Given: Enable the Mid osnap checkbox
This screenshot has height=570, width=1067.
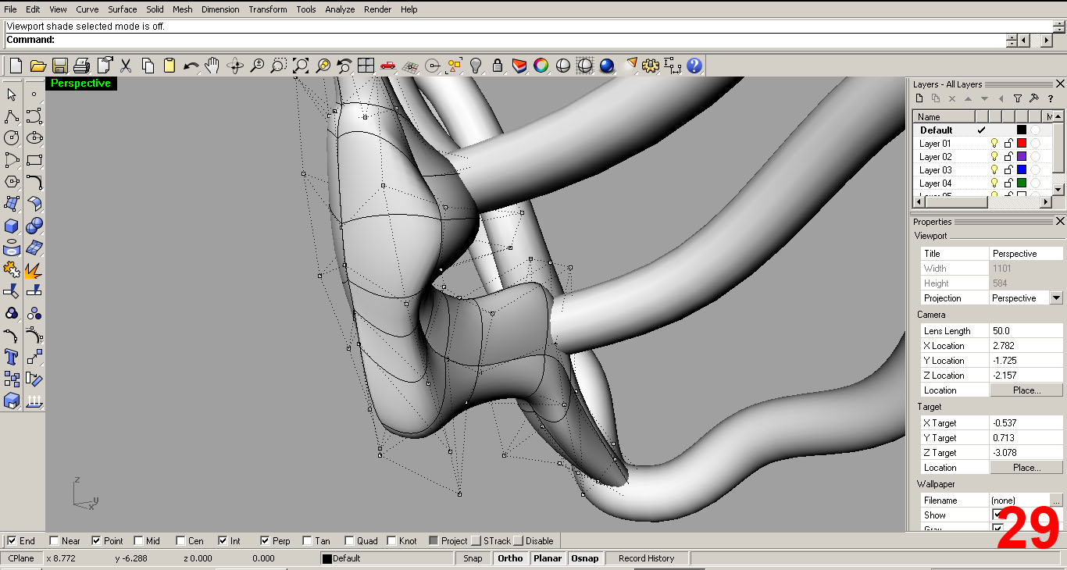Looking at the screenshot, I should tap(138, 540).
